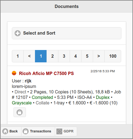Go Back using bottom bar button

click(11, 131)
